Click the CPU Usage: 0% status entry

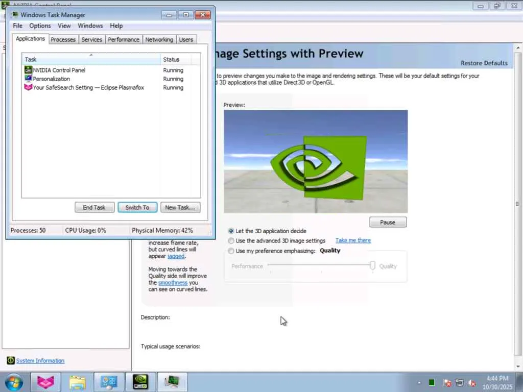85,230
